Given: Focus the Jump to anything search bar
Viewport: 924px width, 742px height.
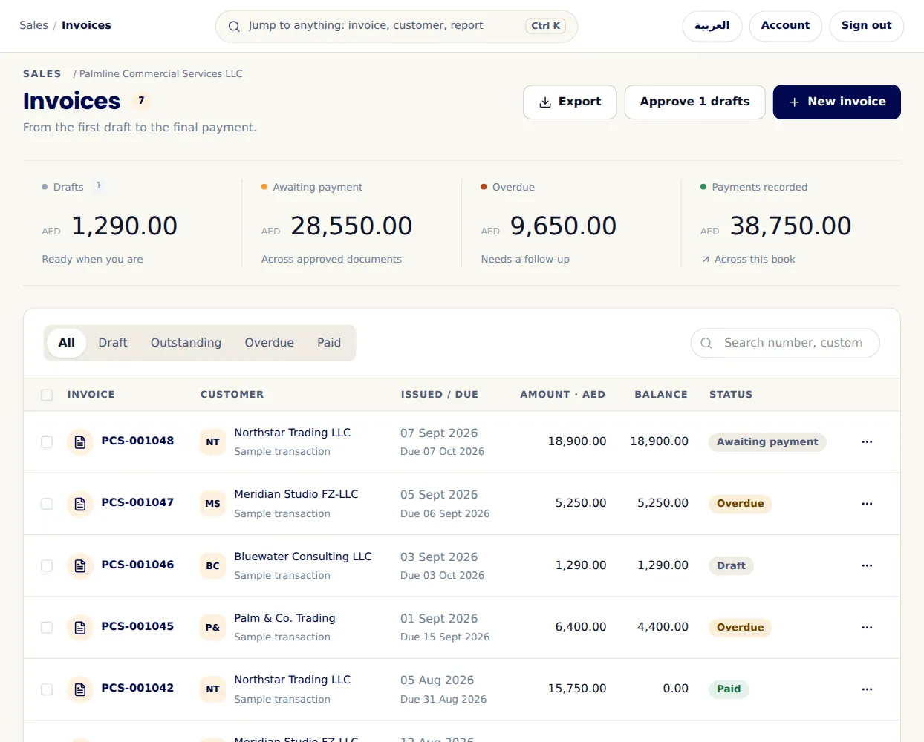Looking at the screenshot, I should point(397,26).
